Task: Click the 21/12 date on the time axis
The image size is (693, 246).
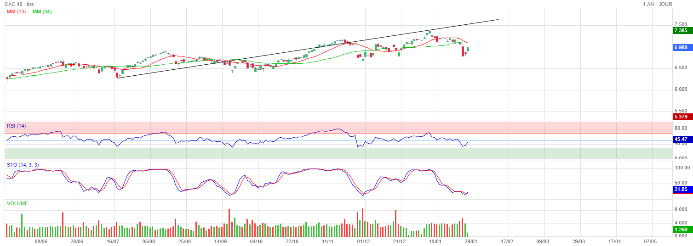Action: point(399,241)
